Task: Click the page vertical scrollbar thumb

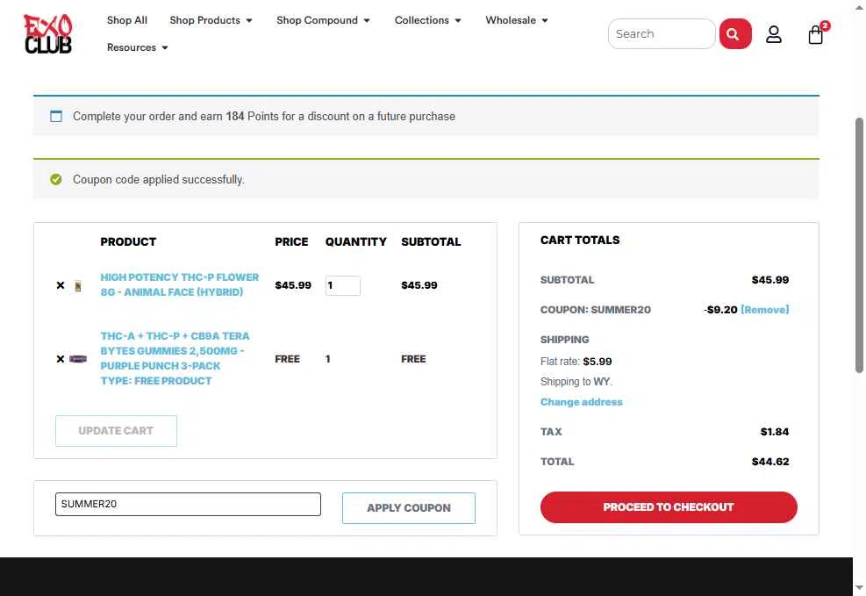Action: coord(859,246)
